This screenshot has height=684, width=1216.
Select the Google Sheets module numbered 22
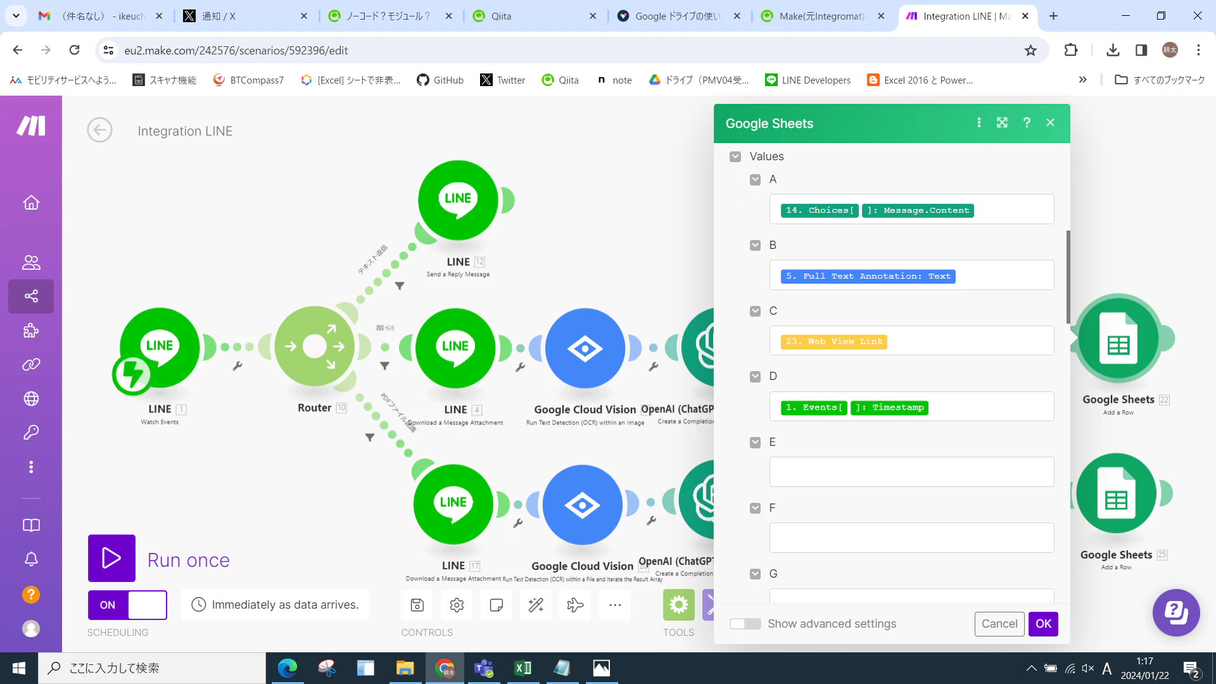pyautogui.click(x=1118, y=338)
